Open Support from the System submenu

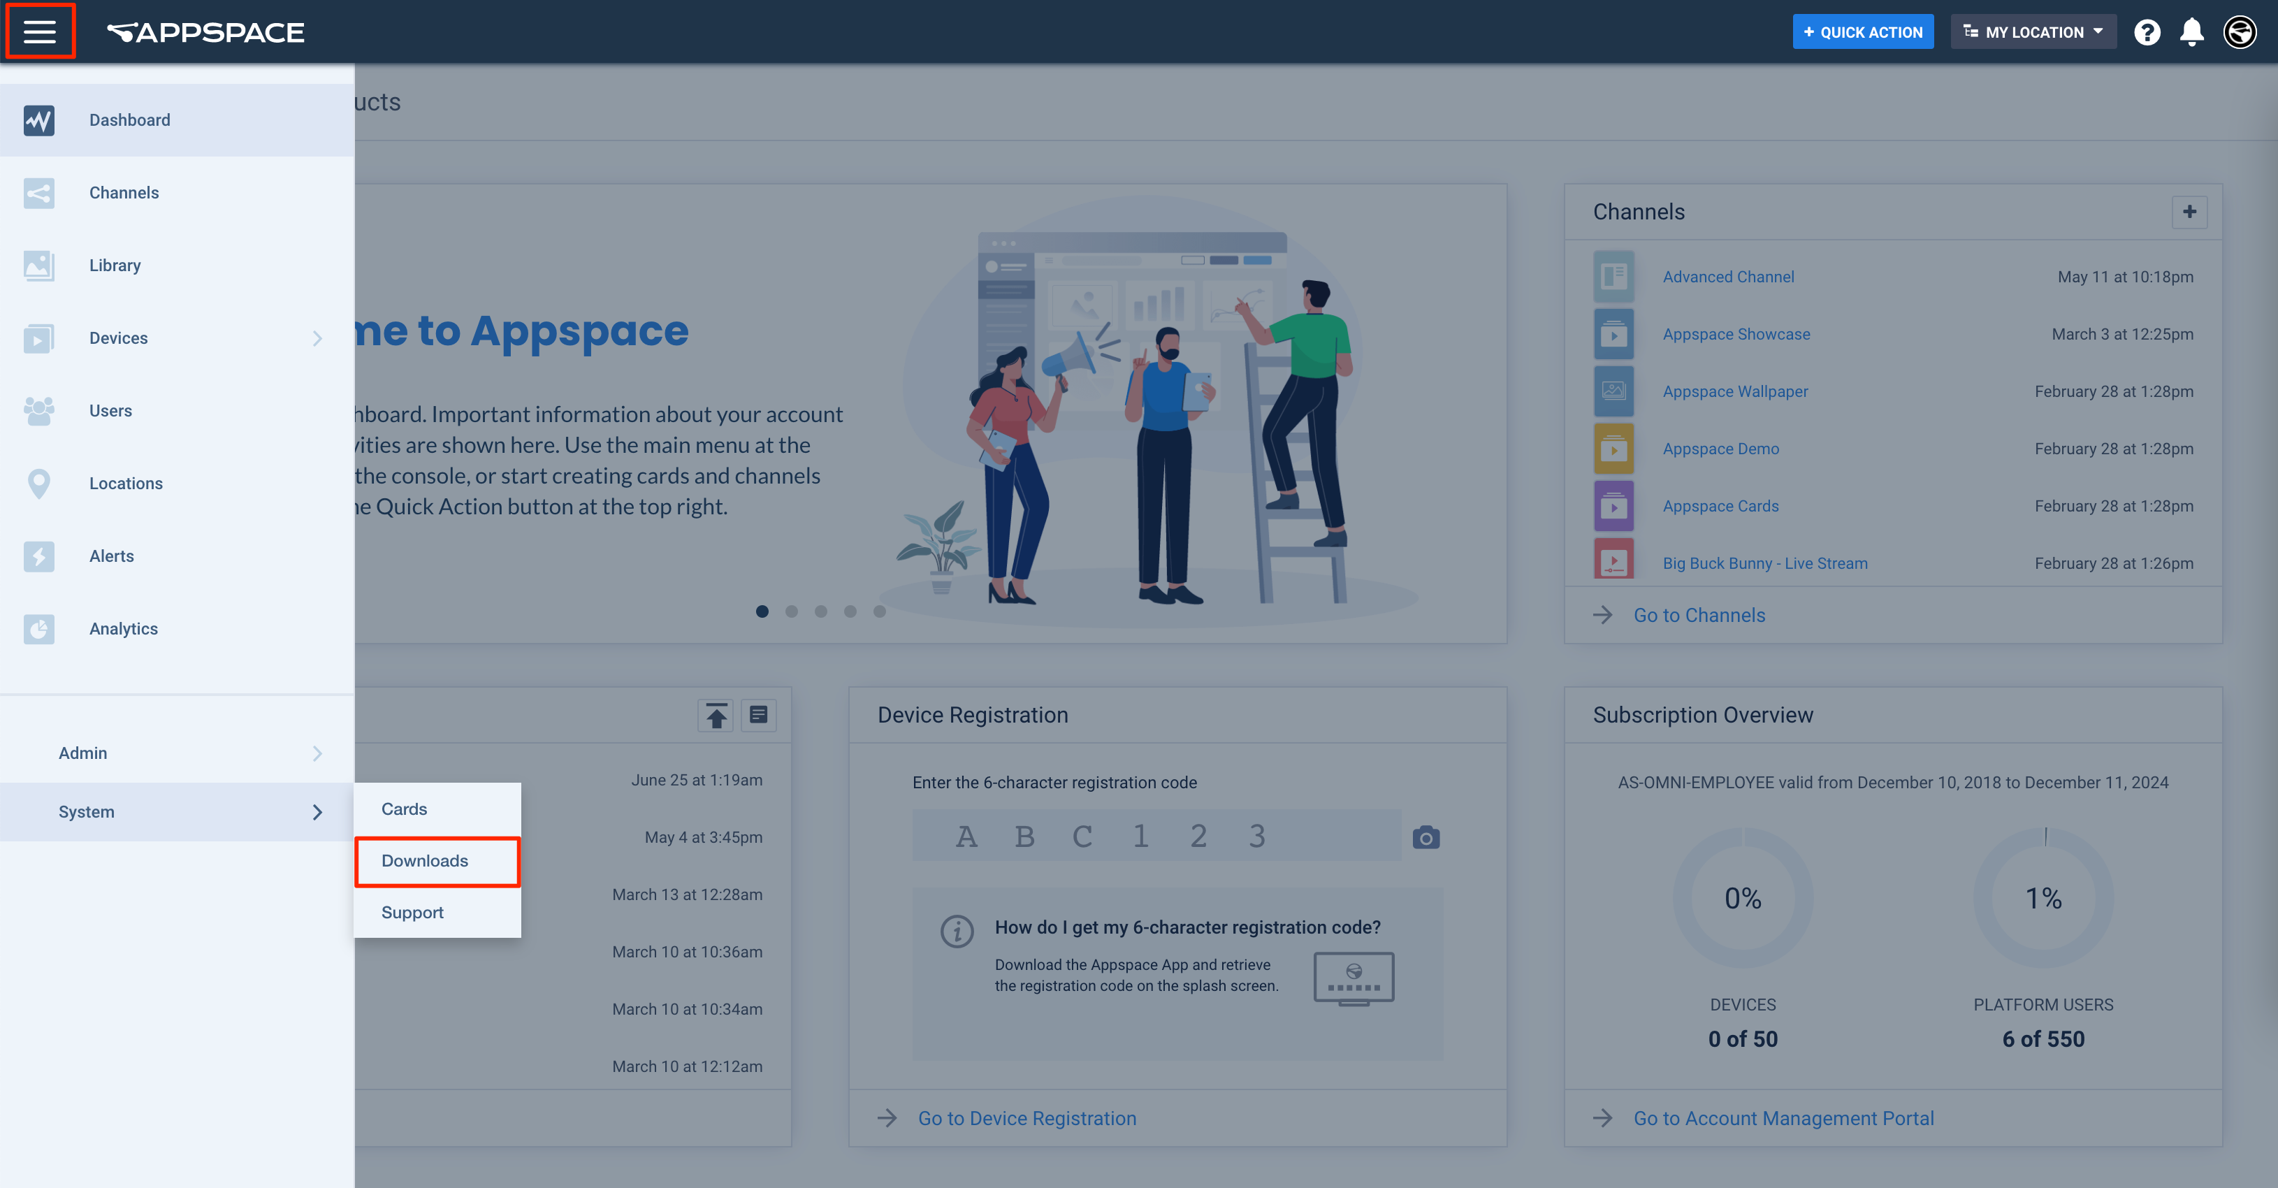437,912
